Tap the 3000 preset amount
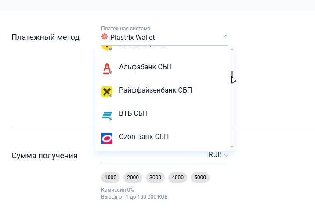Image resolution: width=315 pixels, height=221 pixels. pyautogui.click(x=156, y=178)
